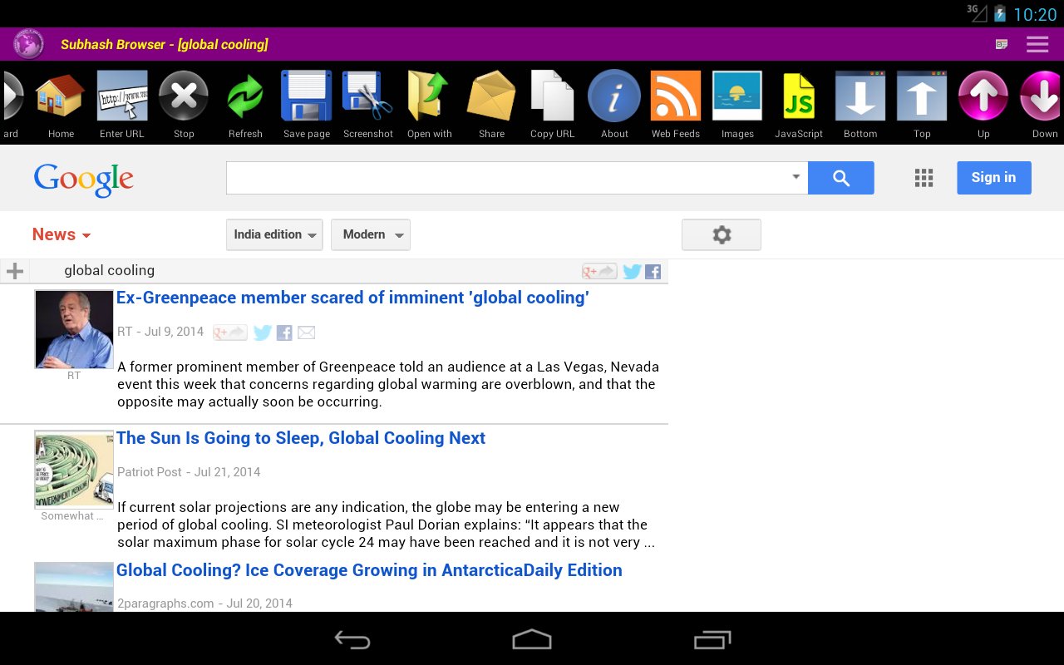Click the 'global cooling' section title

tap(109, 270)
